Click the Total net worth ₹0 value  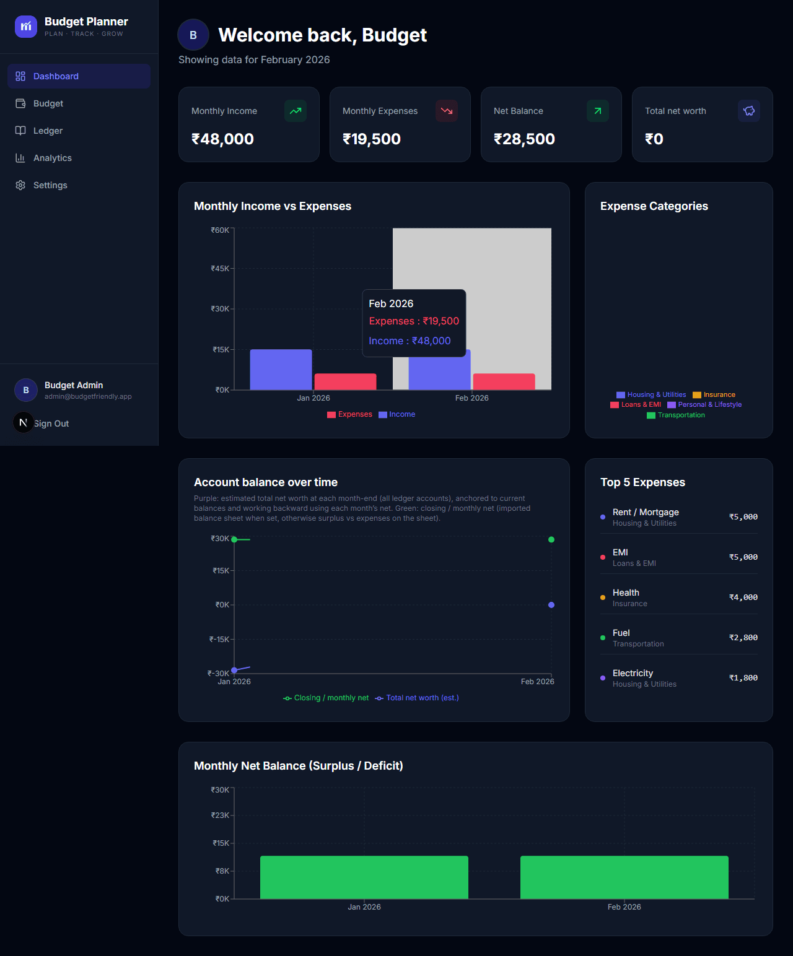654,139
